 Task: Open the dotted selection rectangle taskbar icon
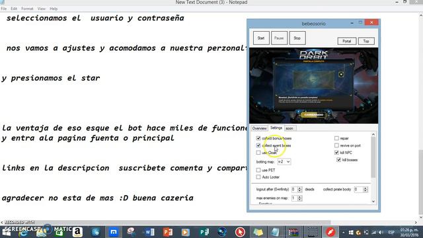tap(313, 232)
